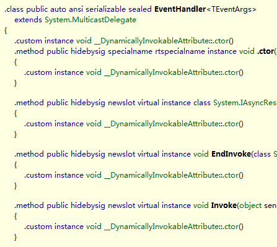277x247 pixels.
Task: Click the System.IAsyncResult return type link
Action: [x=245, y=103]
